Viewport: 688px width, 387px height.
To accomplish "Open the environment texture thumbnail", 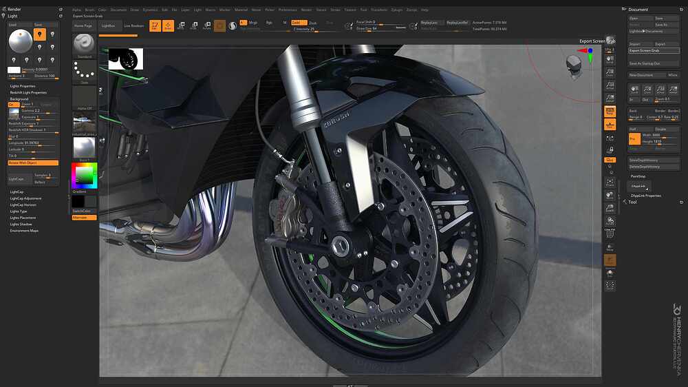I will [84, 123].
